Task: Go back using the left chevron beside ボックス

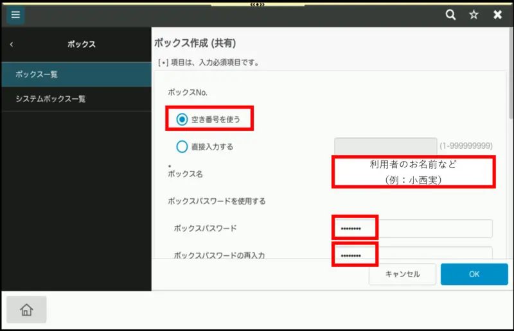Action: coord(12,45)
